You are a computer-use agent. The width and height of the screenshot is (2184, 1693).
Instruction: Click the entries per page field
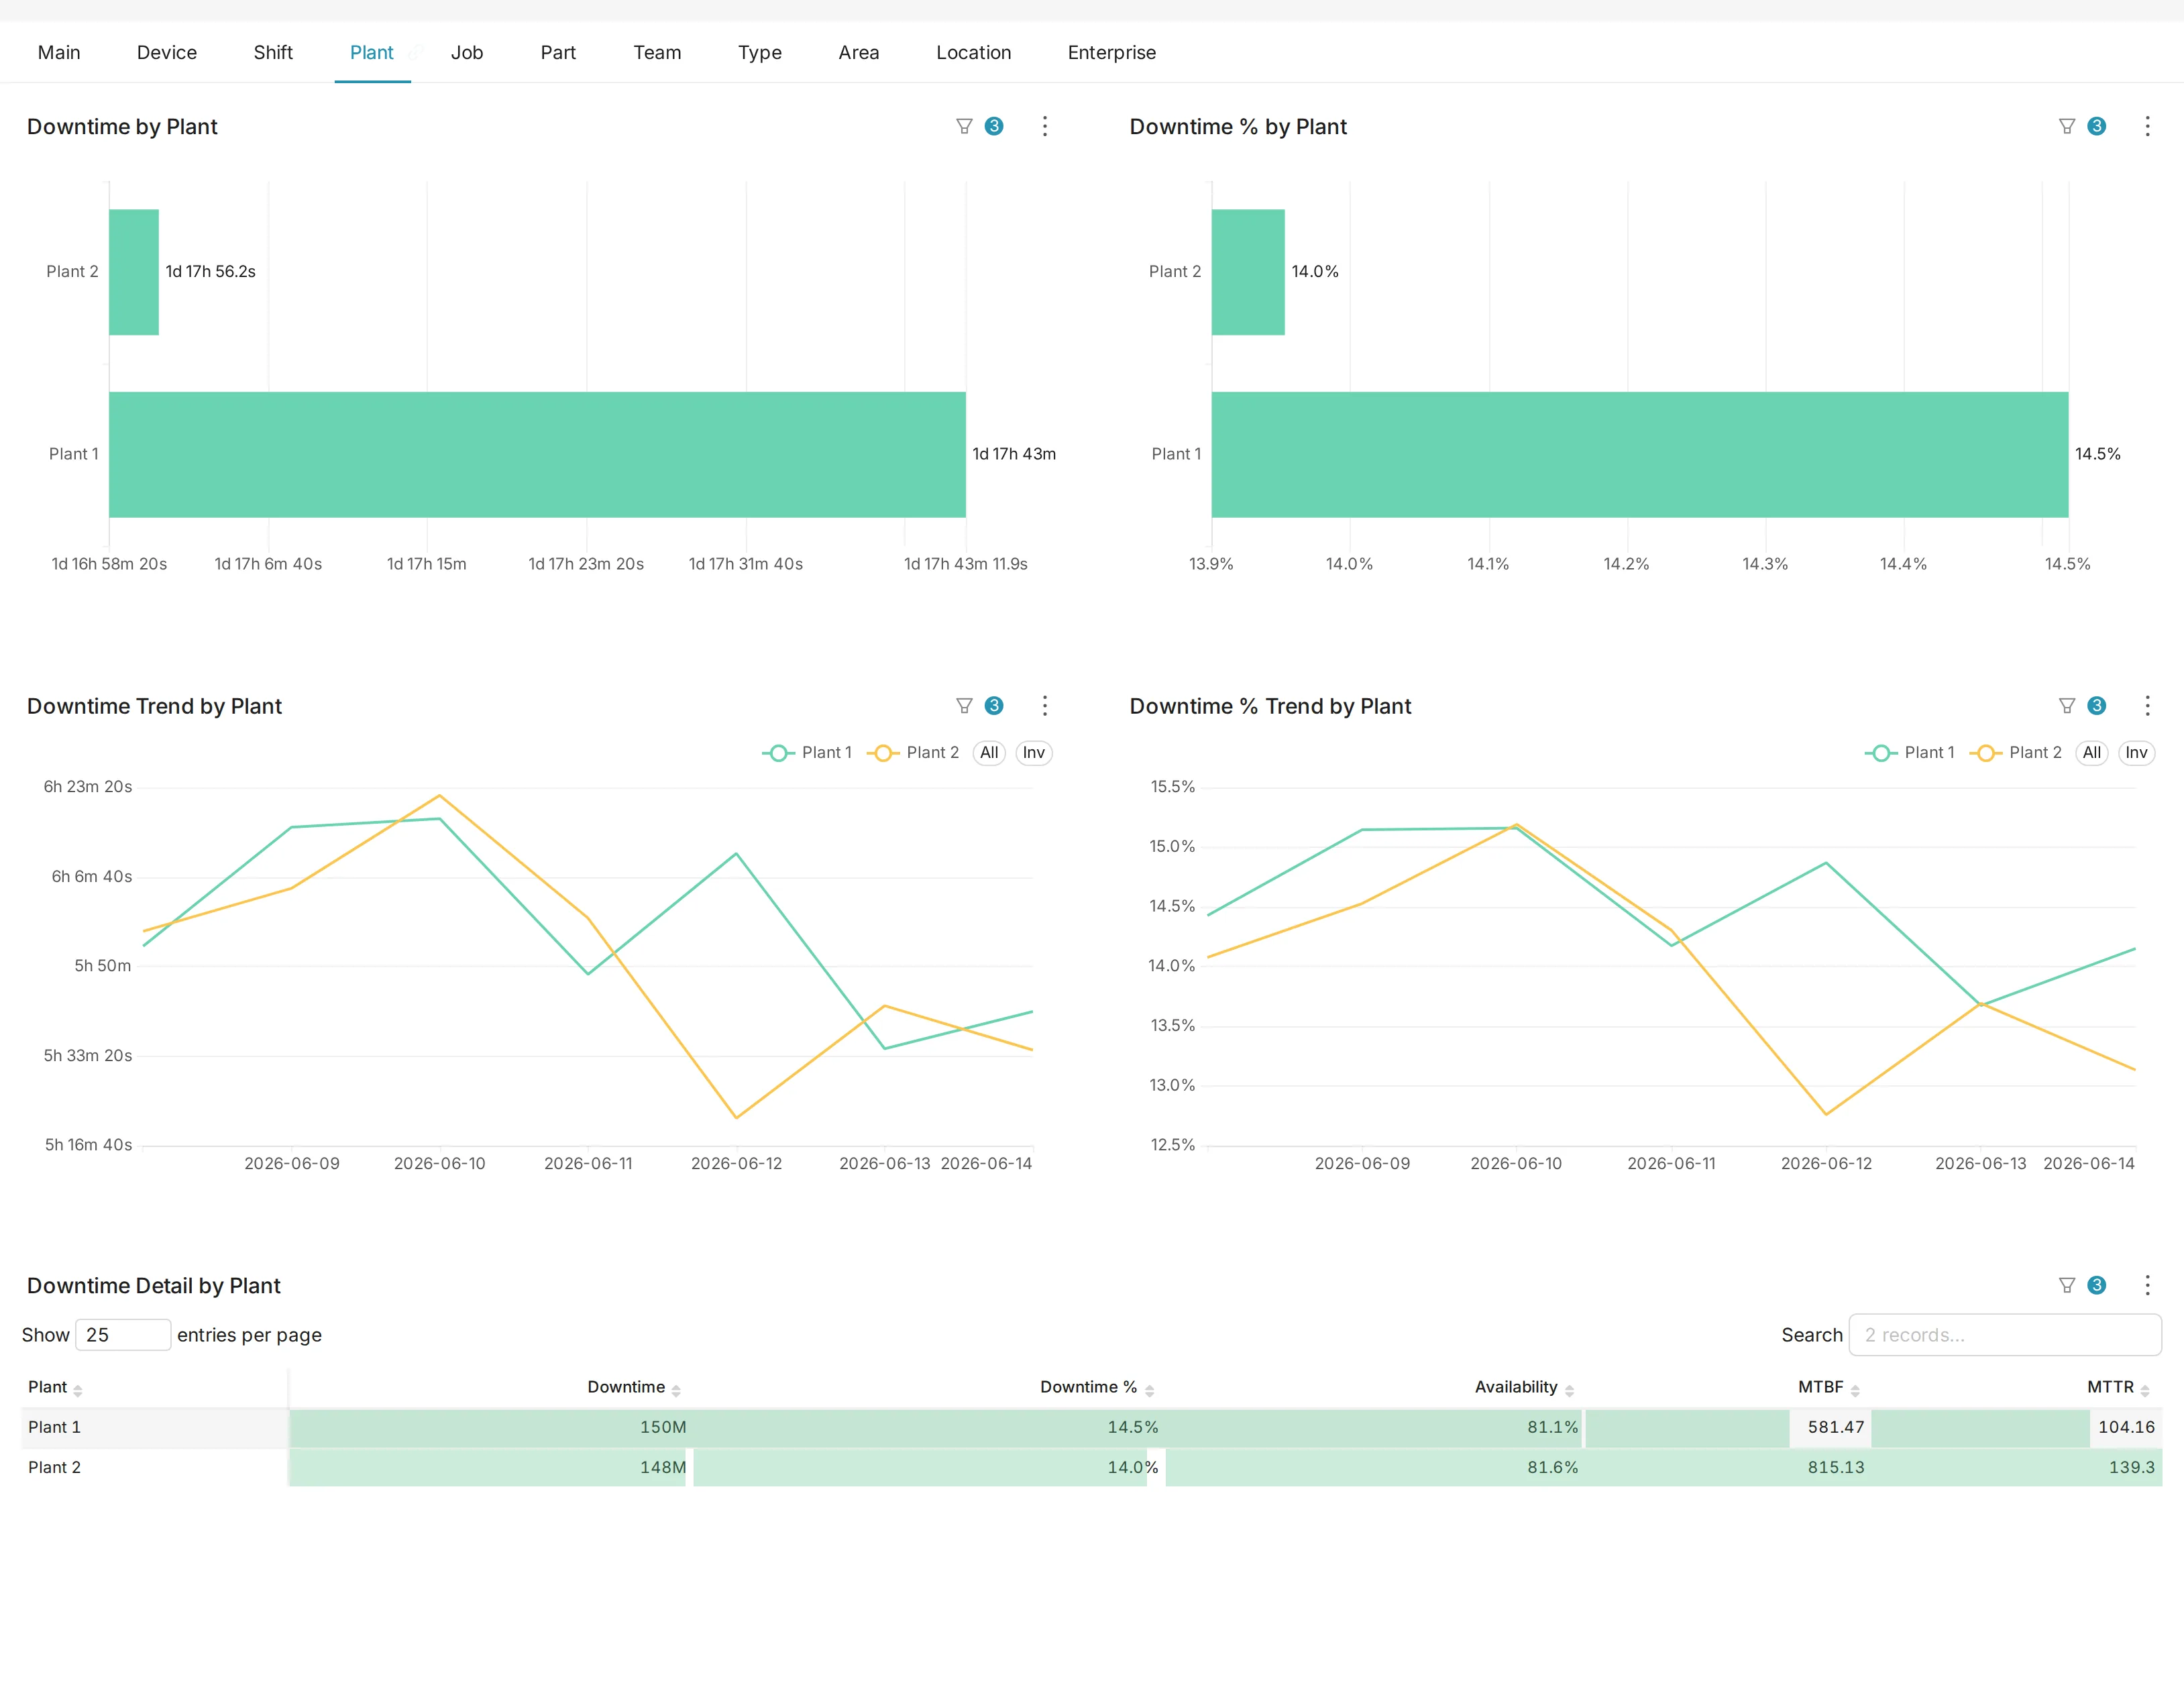coord(123,1335)
